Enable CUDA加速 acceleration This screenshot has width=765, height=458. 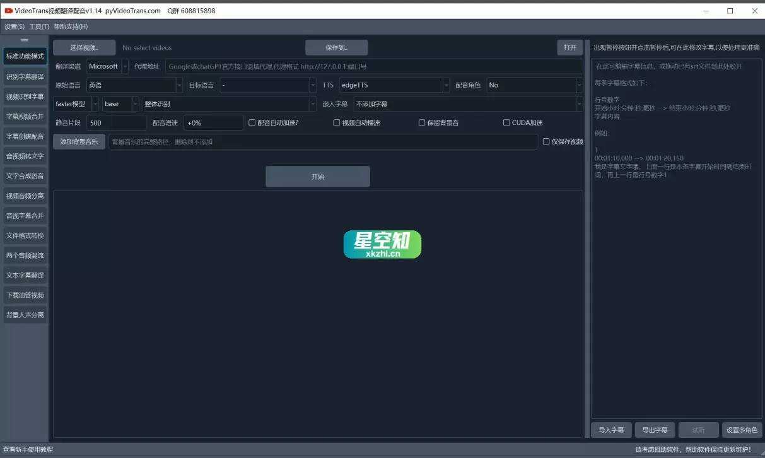click(506, 122)
